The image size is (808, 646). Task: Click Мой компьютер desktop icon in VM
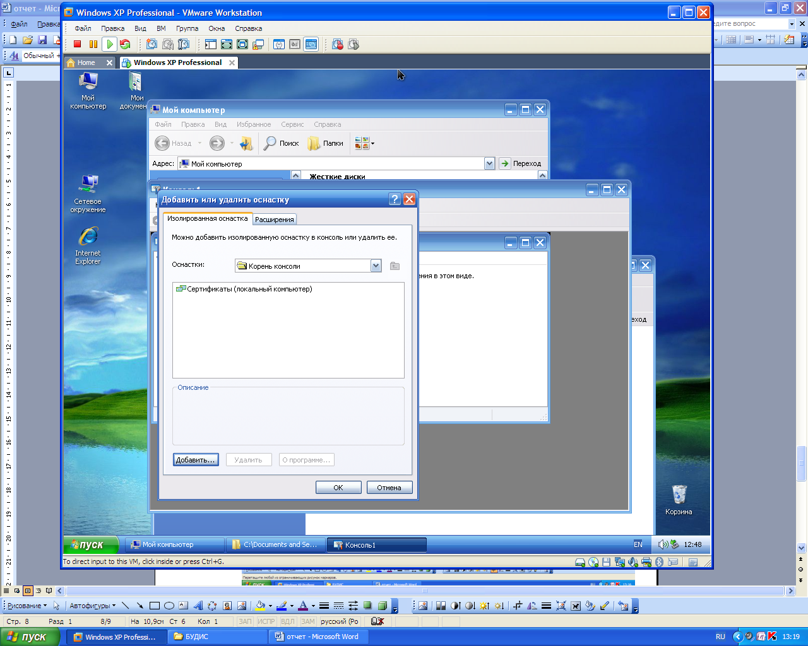(88, 91)
